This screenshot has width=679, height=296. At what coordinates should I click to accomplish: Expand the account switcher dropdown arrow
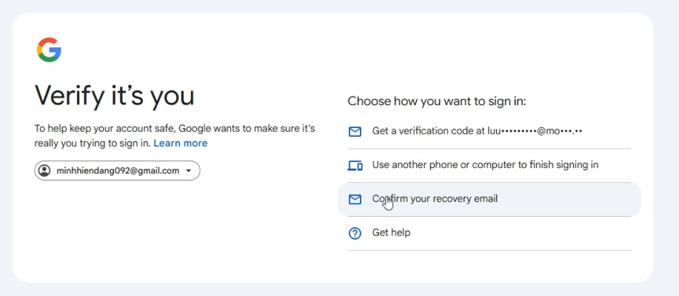189,171
